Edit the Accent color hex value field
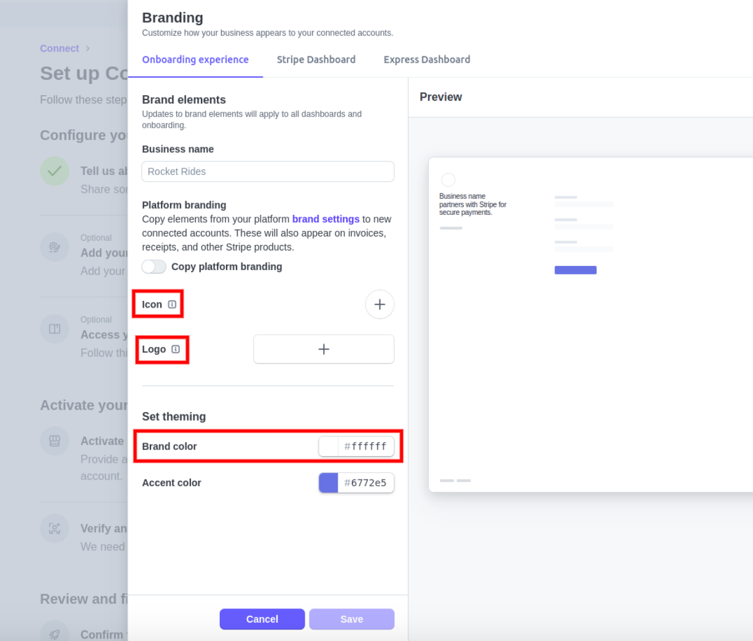753x641 pixels. 366,483
